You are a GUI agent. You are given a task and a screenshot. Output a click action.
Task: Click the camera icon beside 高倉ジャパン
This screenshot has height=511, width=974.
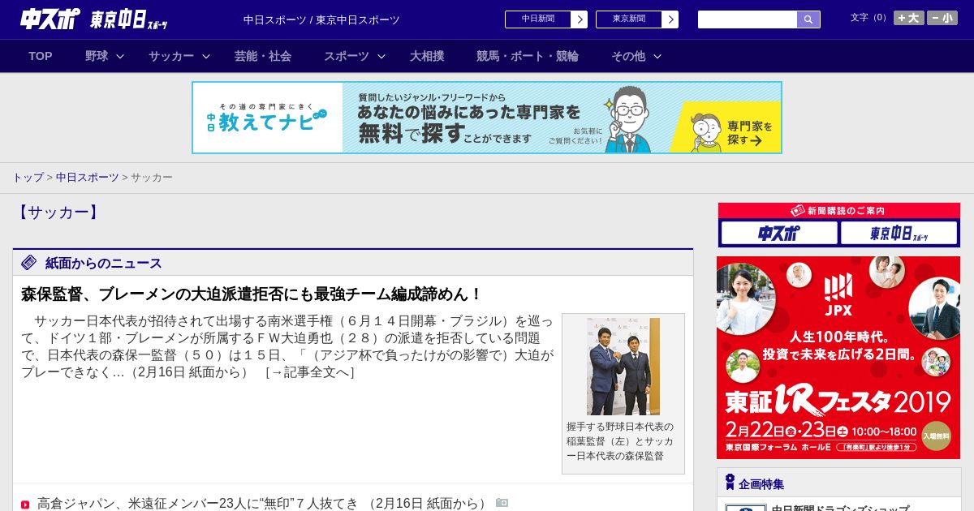coord(502,503)
